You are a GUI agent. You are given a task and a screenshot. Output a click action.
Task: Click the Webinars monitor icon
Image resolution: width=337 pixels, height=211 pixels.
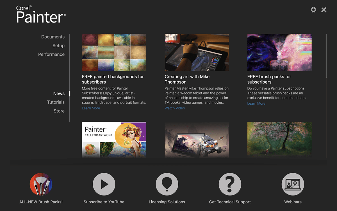293,184
